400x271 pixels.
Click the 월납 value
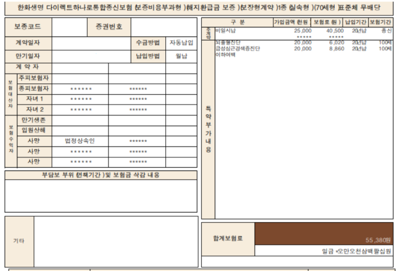point(181,56)
